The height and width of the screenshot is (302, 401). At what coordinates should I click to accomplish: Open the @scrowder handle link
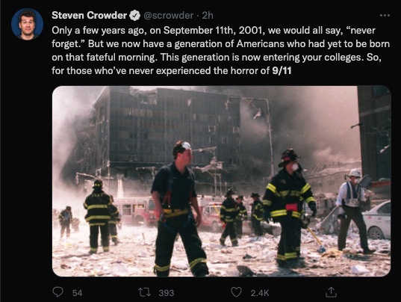tap(169, 16)
